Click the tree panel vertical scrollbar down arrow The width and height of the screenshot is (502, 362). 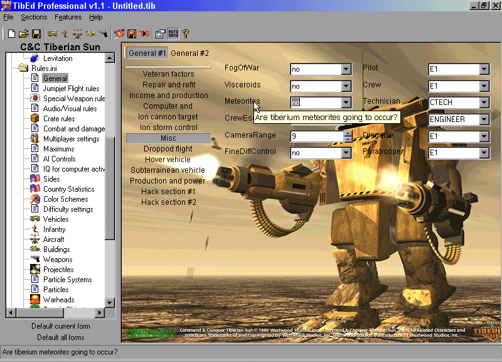[110, 303]
